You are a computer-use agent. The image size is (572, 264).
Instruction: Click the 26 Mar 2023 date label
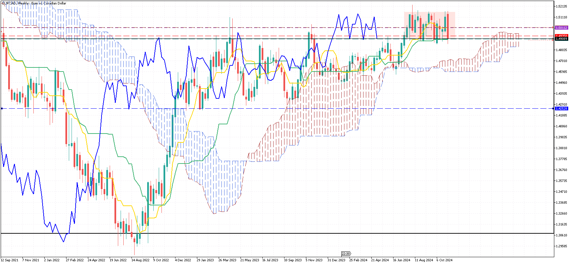click(227, 260)
